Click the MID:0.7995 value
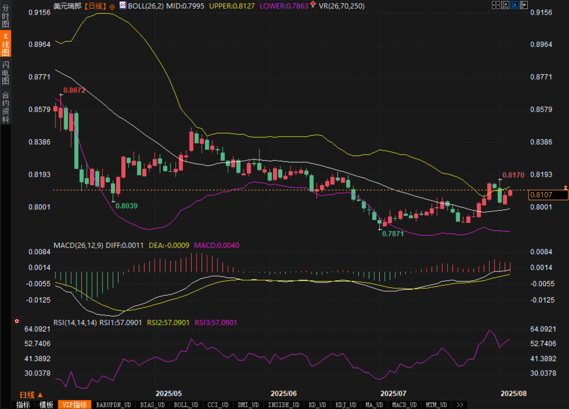Viewport: 569px width, 409px height. 185,6
